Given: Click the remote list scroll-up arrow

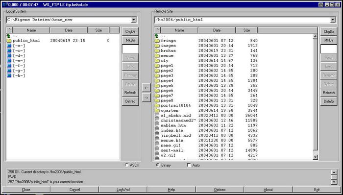Looking at the screenshot, I should pyautogui.click(x=315, y=36).
